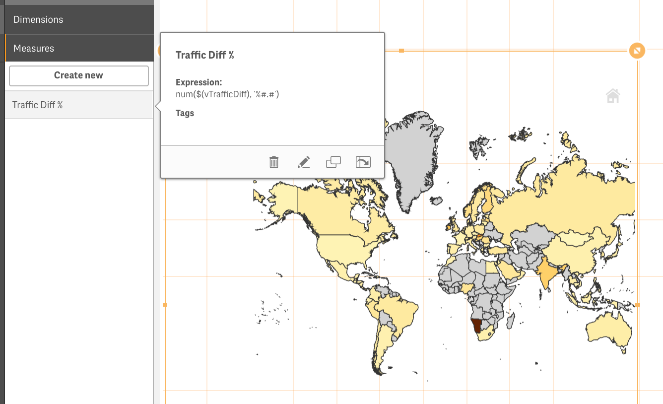
Task: Click the Traffic Diff % popup title
Action: click(205, 55)
